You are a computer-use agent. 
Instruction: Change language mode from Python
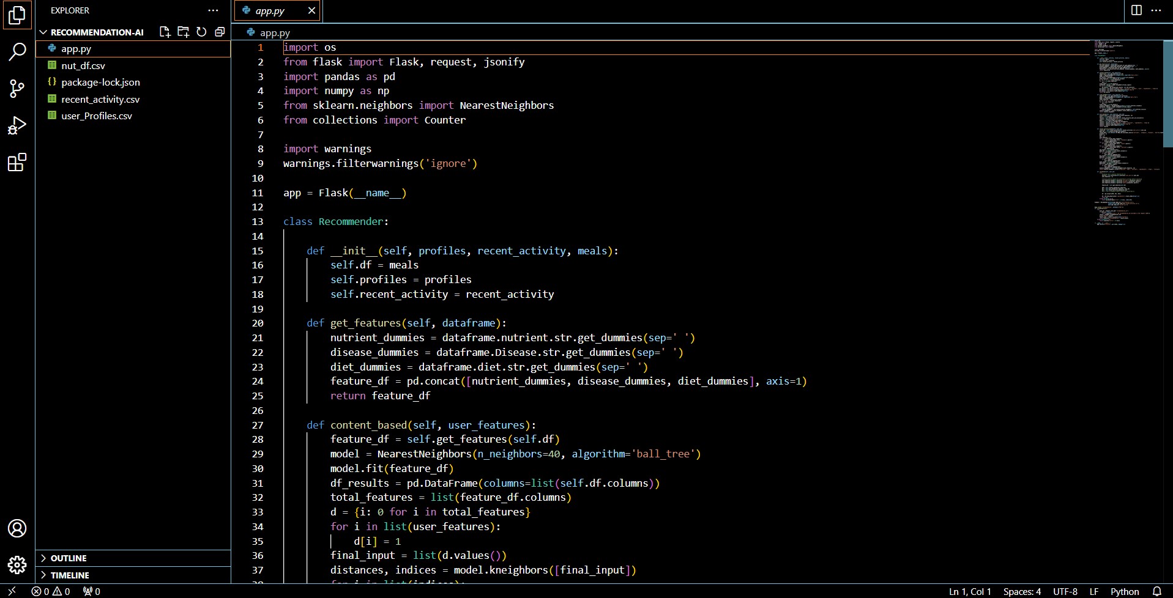click(1125, 591)
